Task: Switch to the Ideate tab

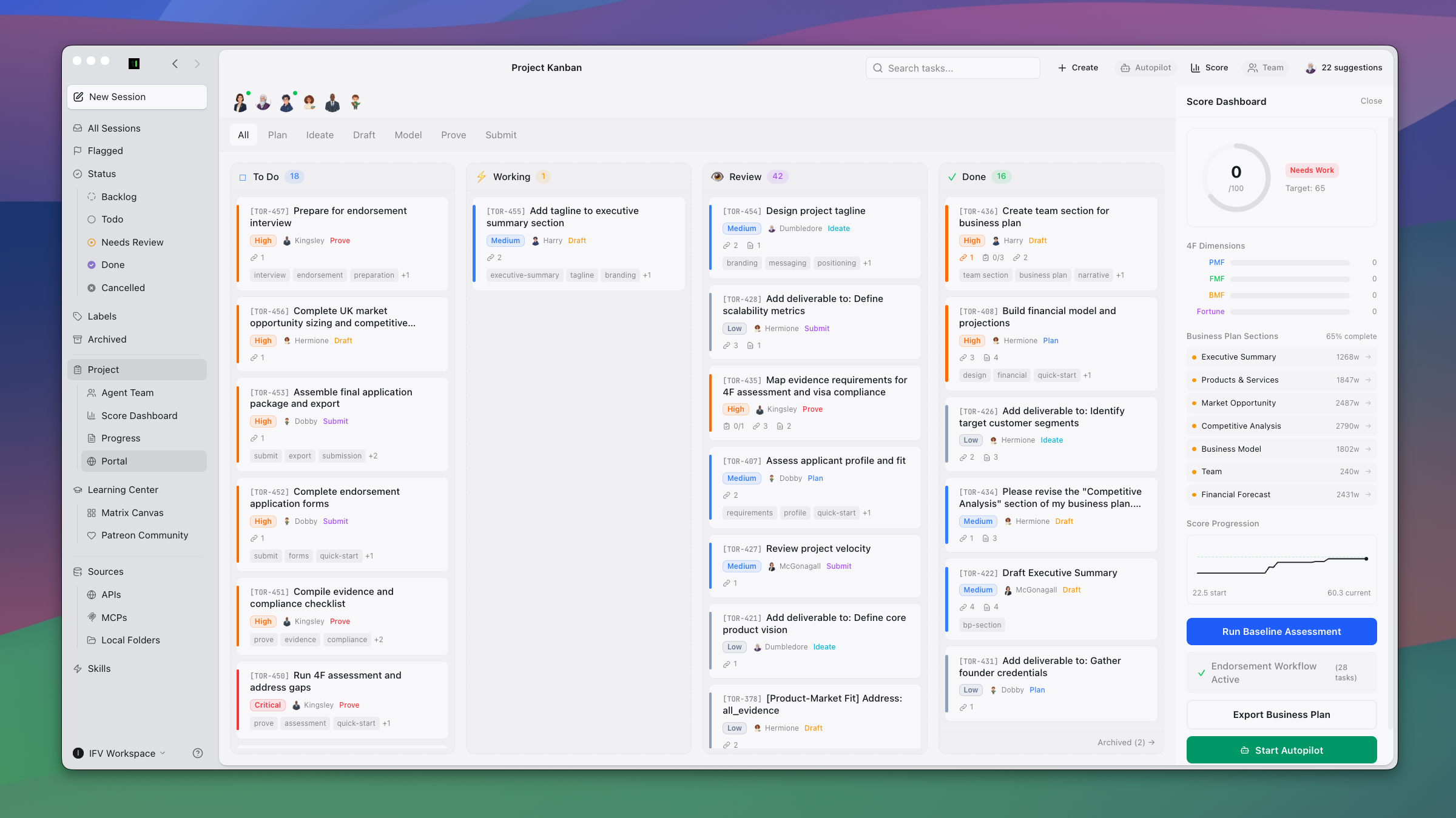Action: pyautogui.click(x=320, y=135)
